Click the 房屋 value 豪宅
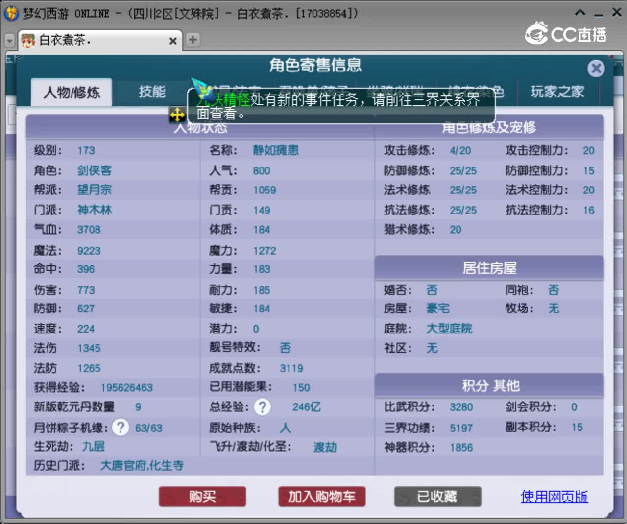 coord(438,309)
